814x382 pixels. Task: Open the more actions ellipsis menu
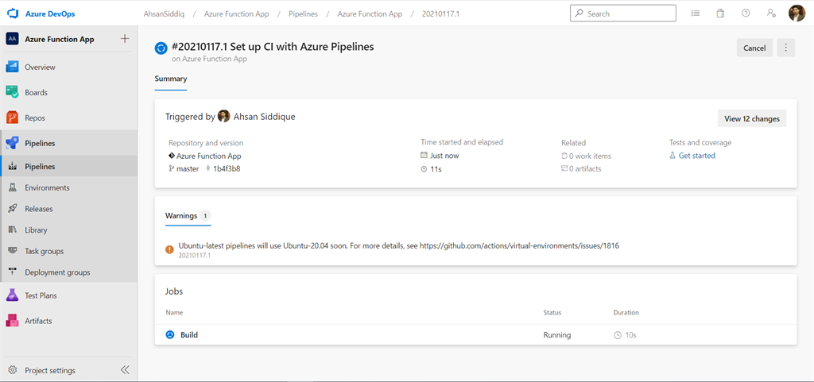(x=785, y=48)
